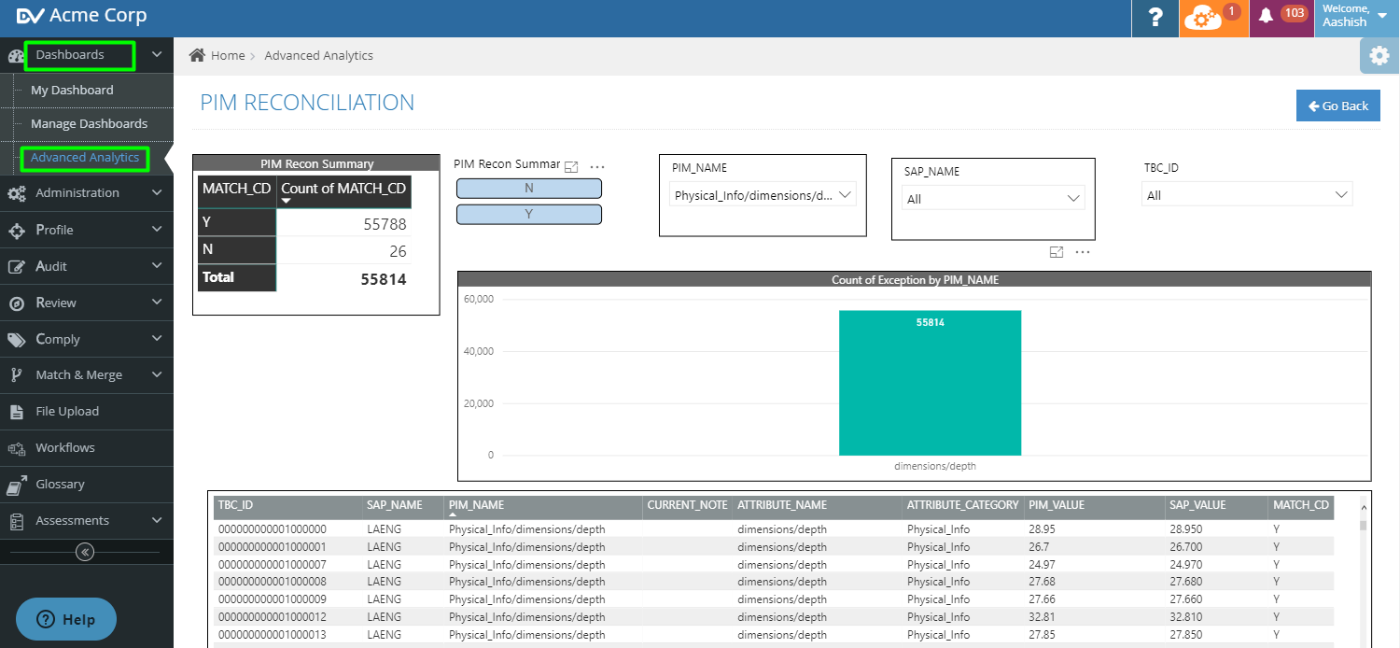Click PIM_VALUE cell 26.7
Viewport: 1400px width, 648px height.
click(x=1042, y=547)
